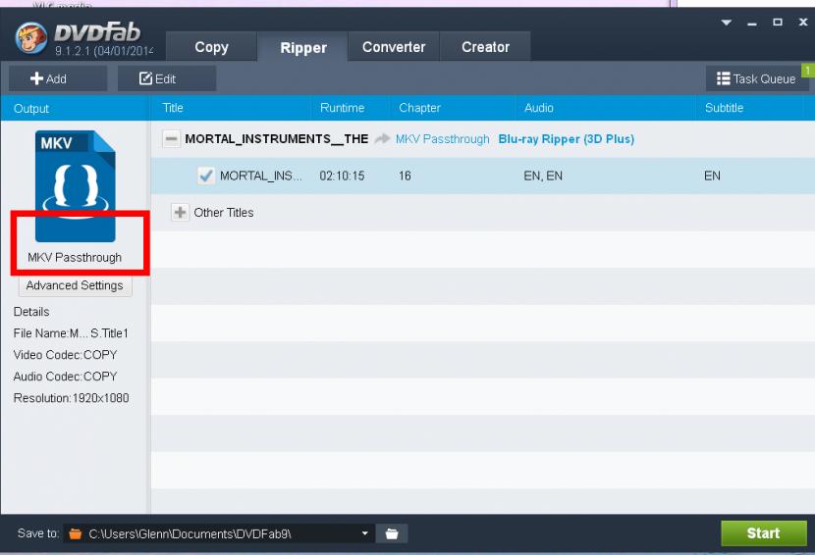Click the Runtime column header
815x555 pixels.
(x=342, y=108)
